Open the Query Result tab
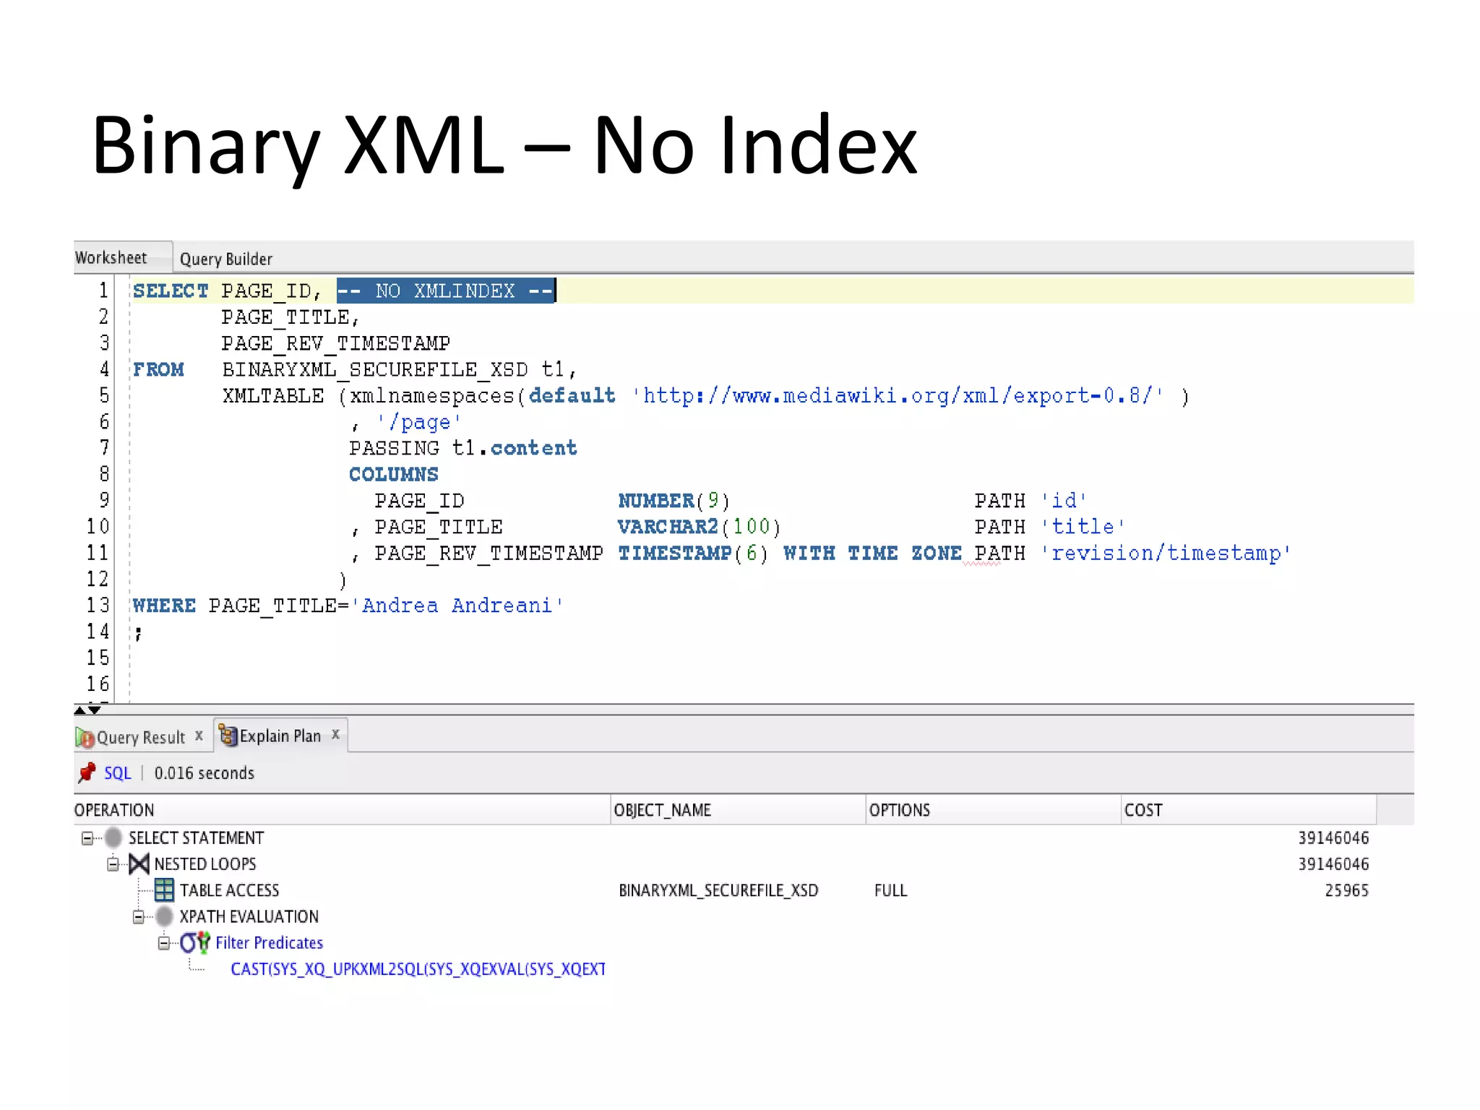Image resolution: width=1480 pixels, height=1110 pixels. coord(141,737)
